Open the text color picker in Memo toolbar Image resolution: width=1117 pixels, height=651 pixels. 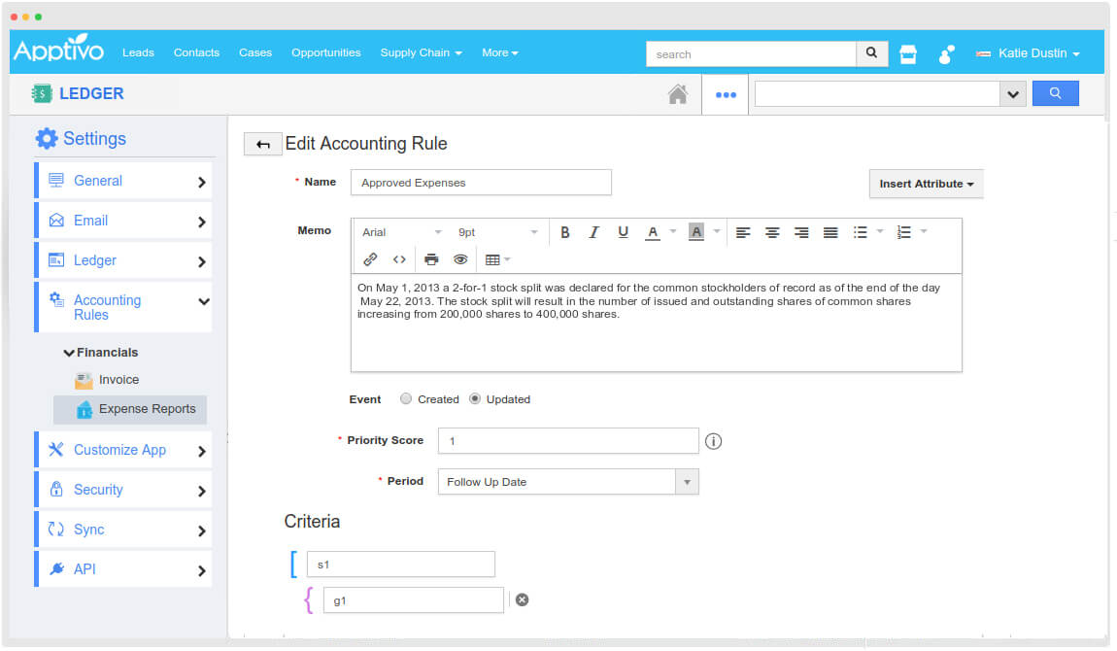pyautogui.click(x=653, y=231)
